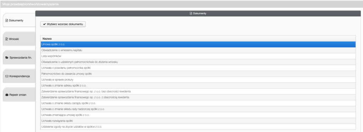Image resolution: width=363 pixels, height=132 pixels.
Task: Click the Wybierz wzorzec dokumentu button
Action: (x=63, y=24)
